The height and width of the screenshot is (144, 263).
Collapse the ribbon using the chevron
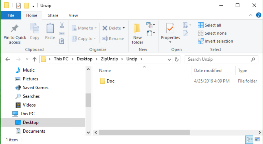point(251,15)
